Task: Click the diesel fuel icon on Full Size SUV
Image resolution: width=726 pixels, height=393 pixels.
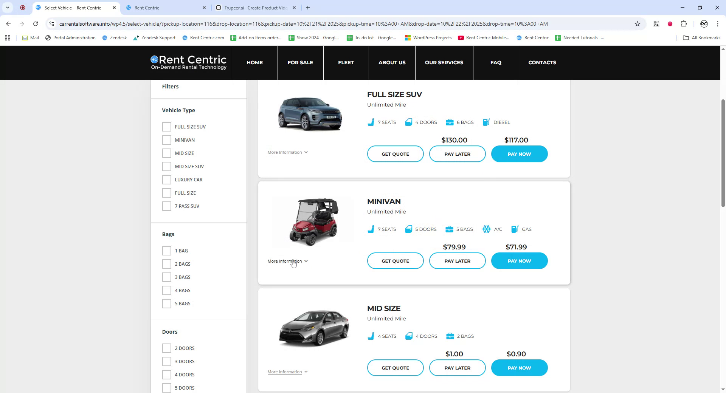Action: [486, 122]
